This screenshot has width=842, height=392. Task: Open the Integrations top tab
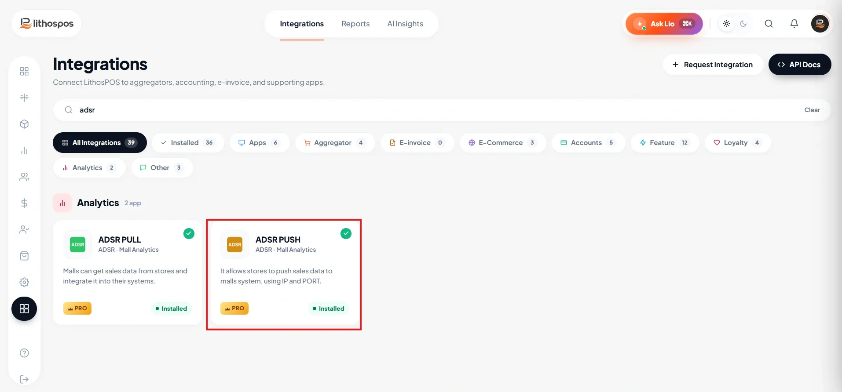click(x=302, y=24)
